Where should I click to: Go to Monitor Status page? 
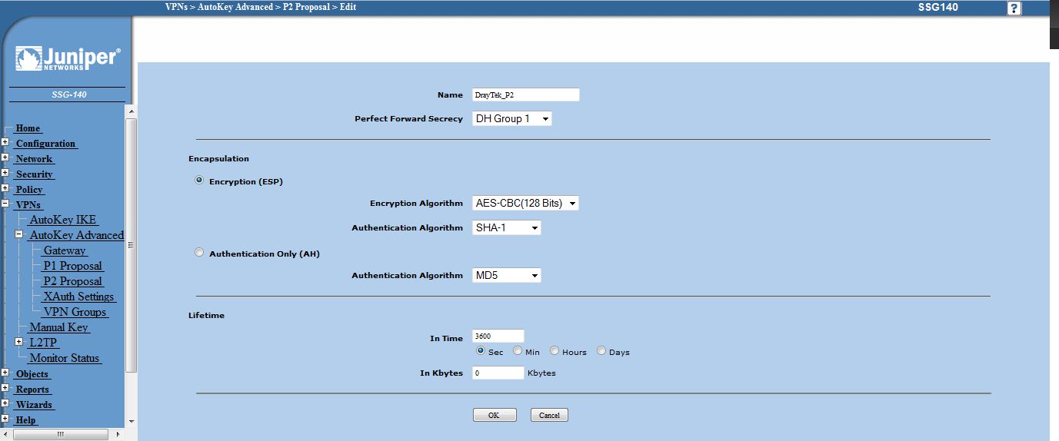(65, 358)
